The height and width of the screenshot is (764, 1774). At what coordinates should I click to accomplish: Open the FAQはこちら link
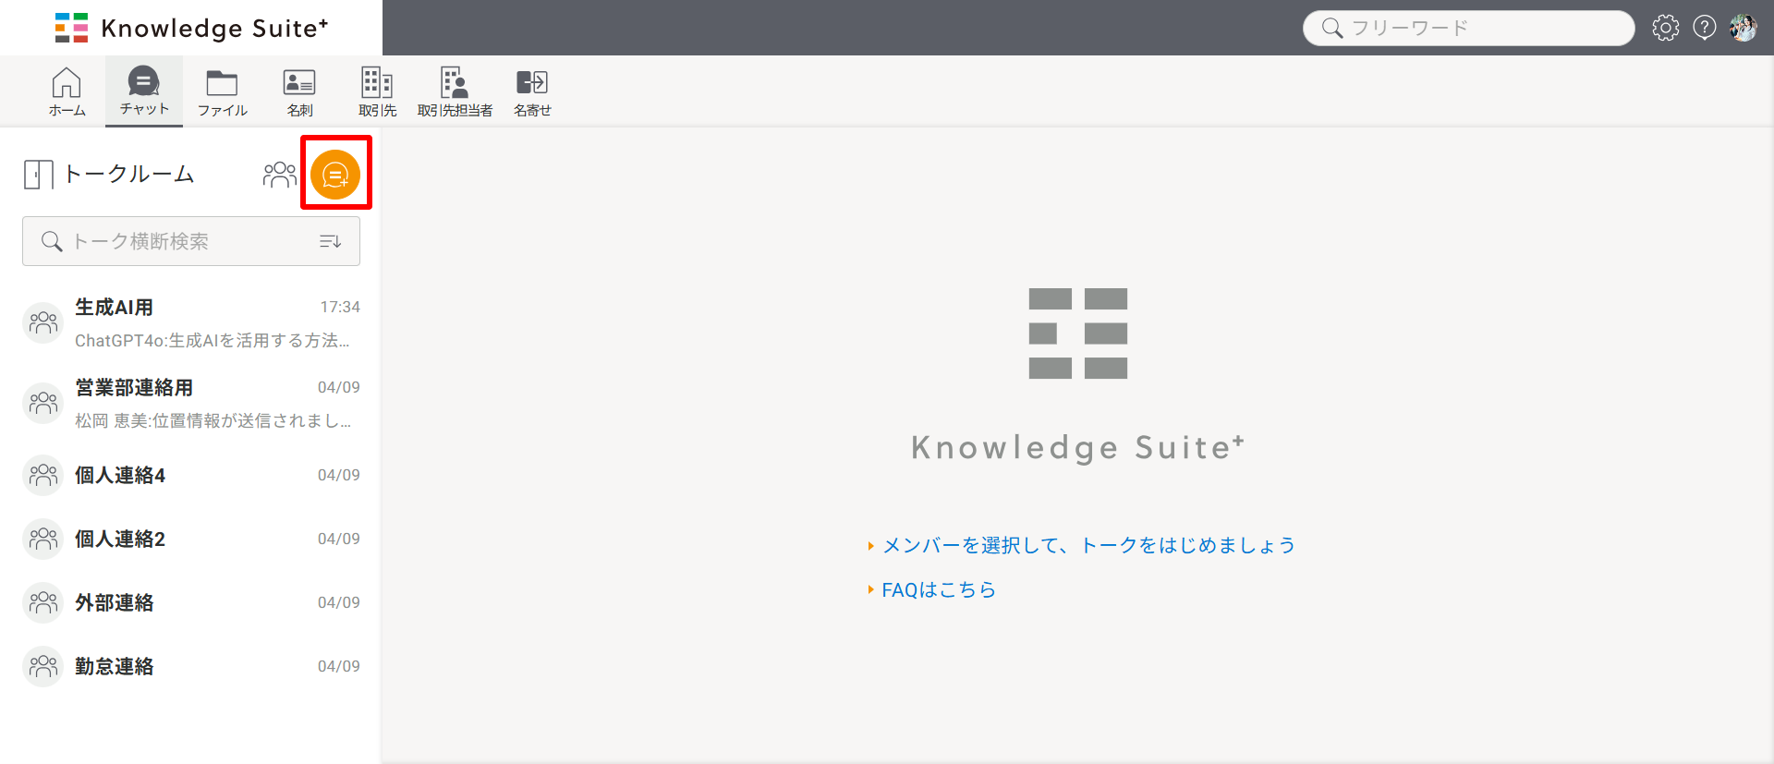[x=939, y=589]
